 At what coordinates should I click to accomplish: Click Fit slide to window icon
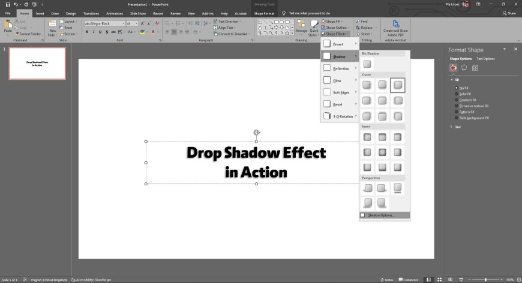[518, 279]
